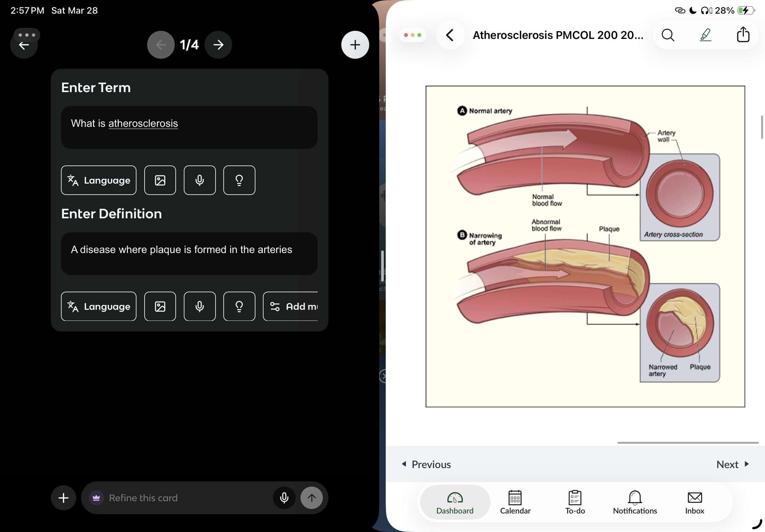Go back with chevron beside document title
This screenshot has width=765, height=532.
coord(450,35)
